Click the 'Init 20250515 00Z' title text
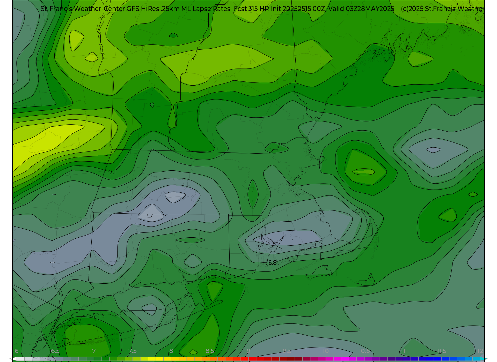The width and height of the screenshot is (497, 362). 298,9
